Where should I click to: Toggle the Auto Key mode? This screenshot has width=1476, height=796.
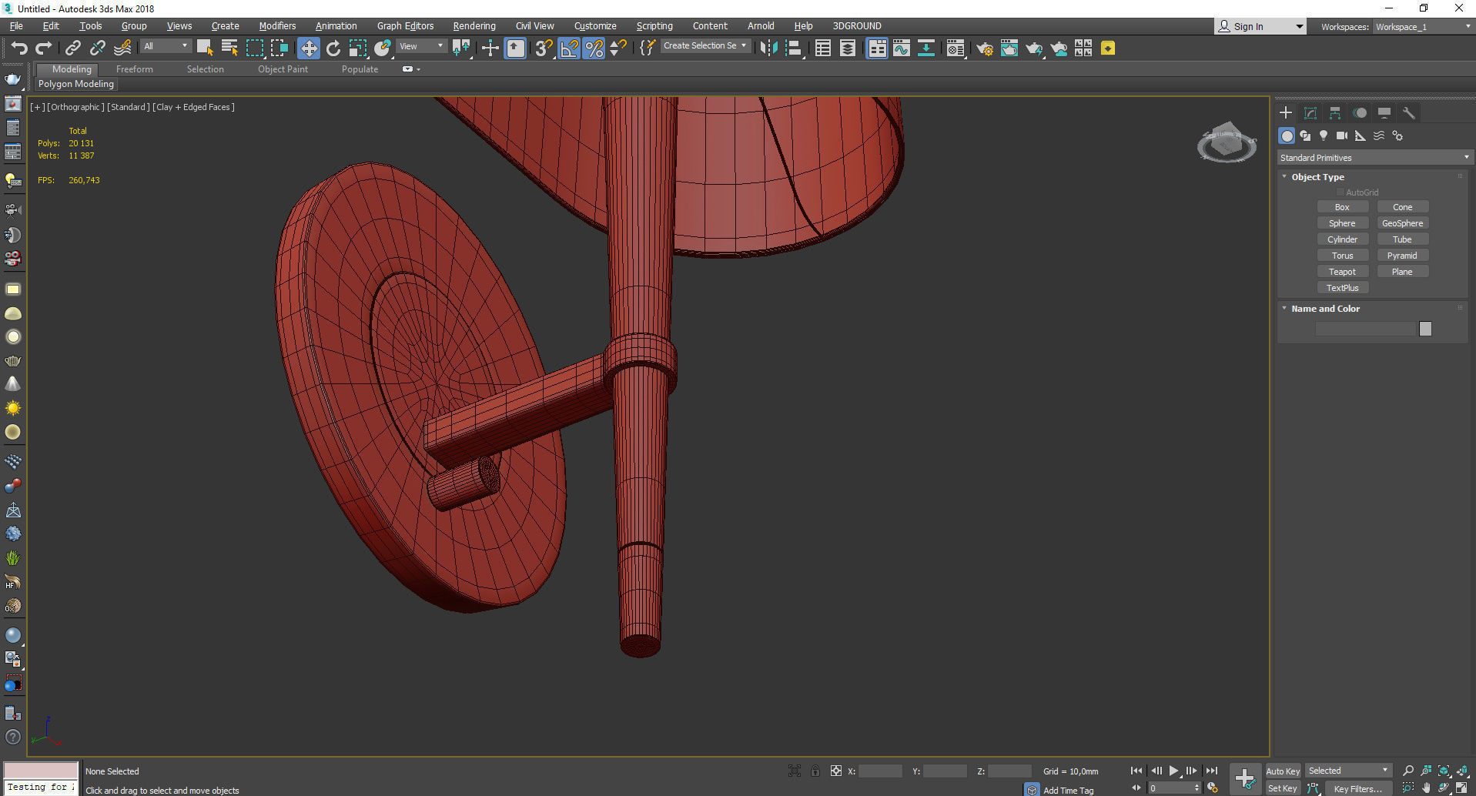[x=1282, y=771]
